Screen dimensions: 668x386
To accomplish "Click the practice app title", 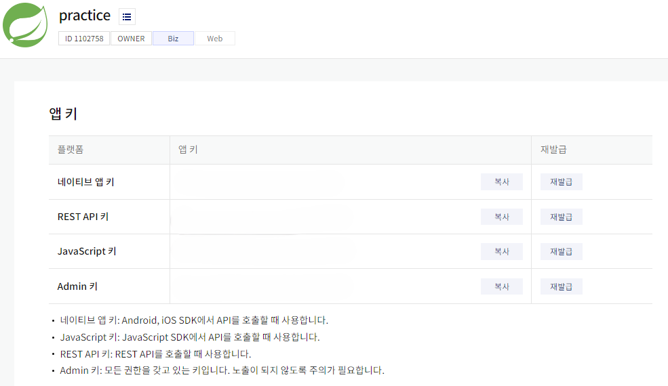I will pos(84,16).
